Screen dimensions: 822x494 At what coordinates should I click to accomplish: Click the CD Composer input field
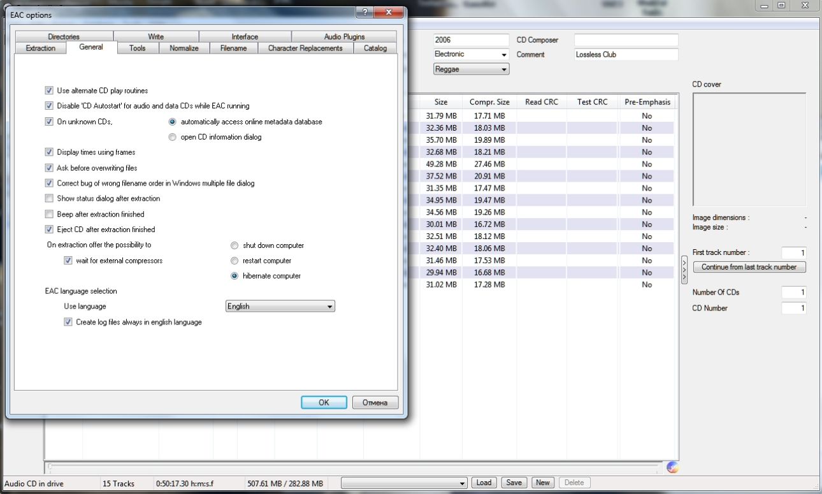(x=626, y=40)
